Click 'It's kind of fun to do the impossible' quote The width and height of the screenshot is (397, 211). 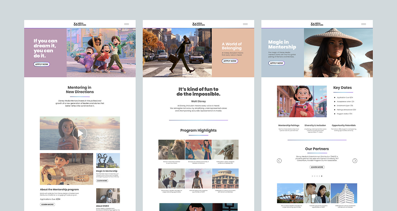point(198,92)
